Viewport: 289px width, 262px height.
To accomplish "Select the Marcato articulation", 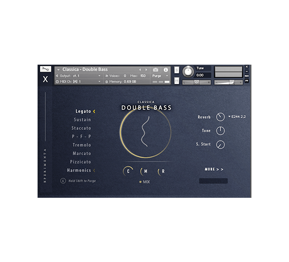I will [x=82, y=153].
